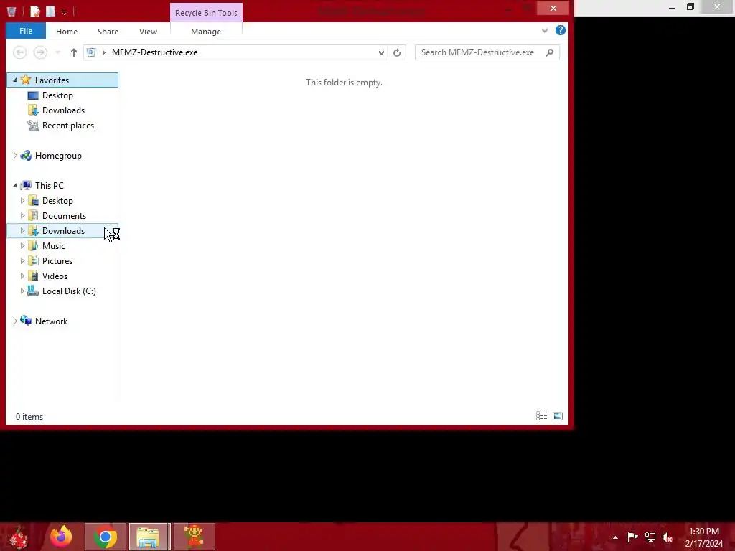
Task: Open the Mario game taskbar icon
Action: [194, 537]
